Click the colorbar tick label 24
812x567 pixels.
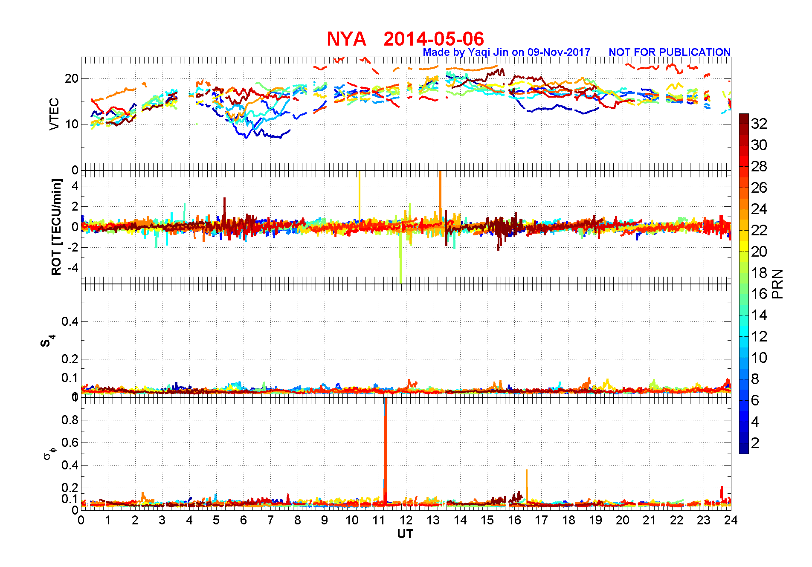759,209
